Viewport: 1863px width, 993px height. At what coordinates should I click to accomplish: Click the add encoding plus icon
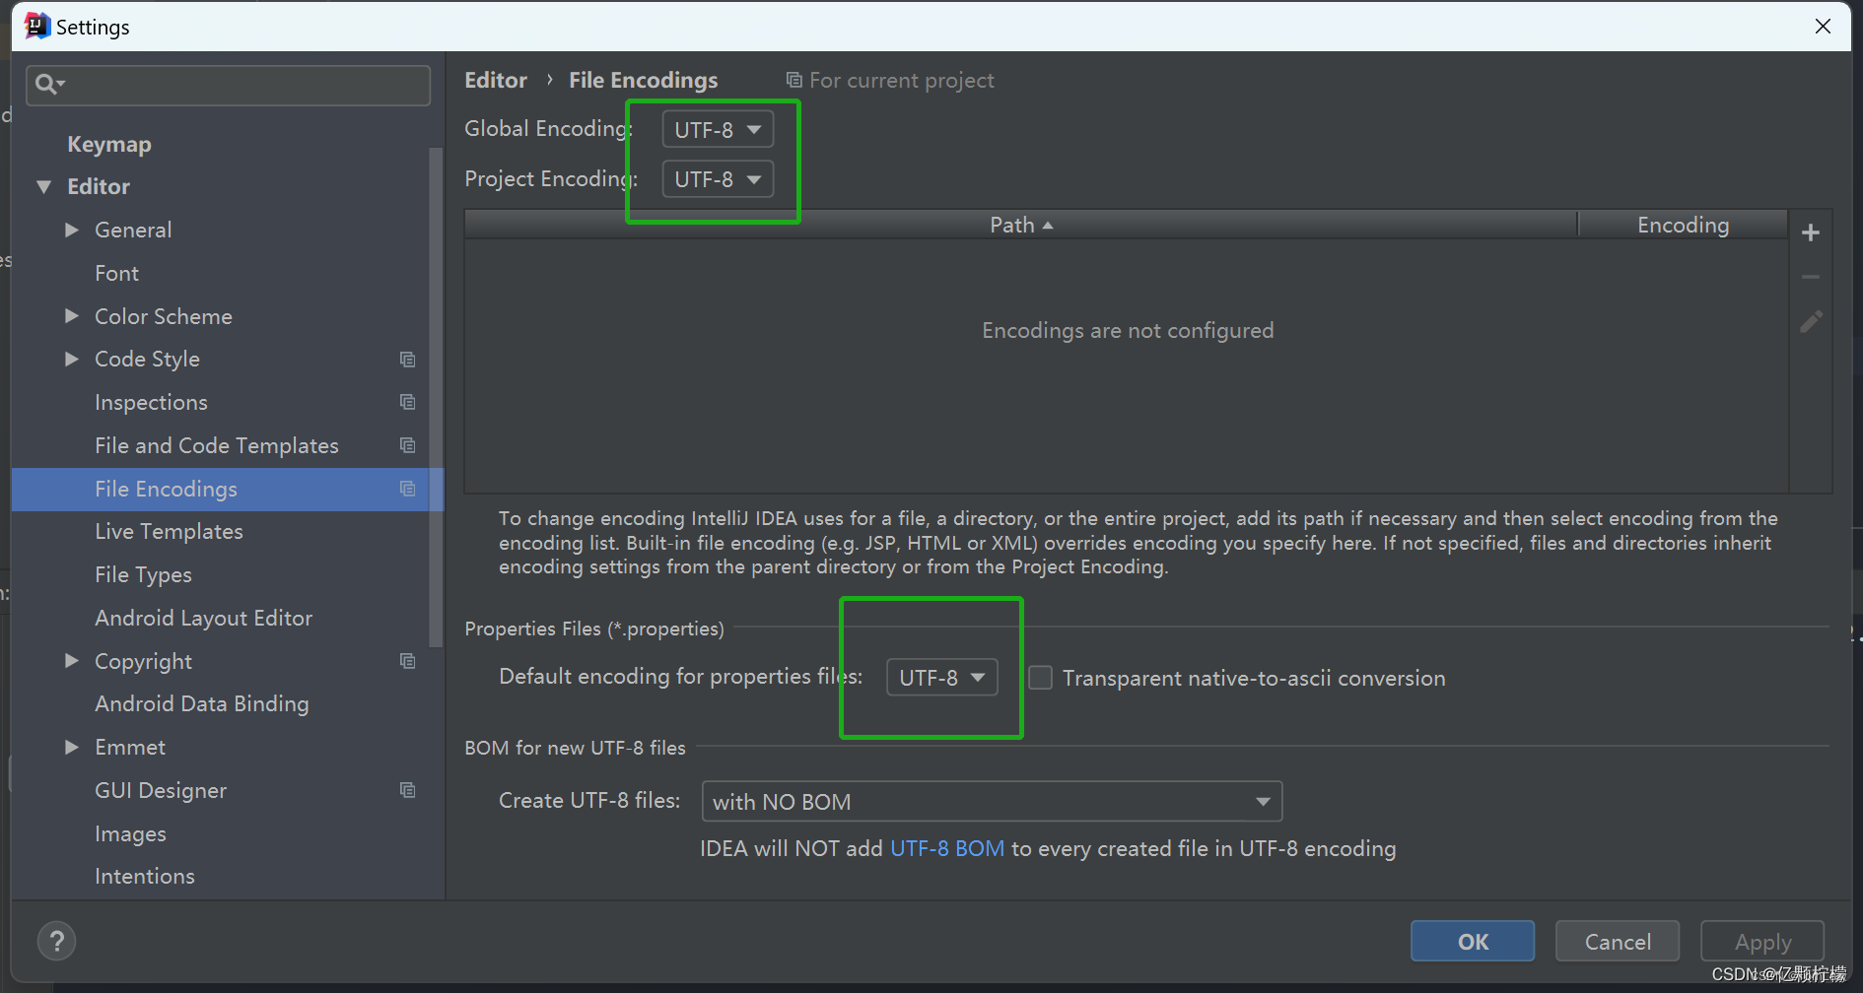[x=1810, y=232]
